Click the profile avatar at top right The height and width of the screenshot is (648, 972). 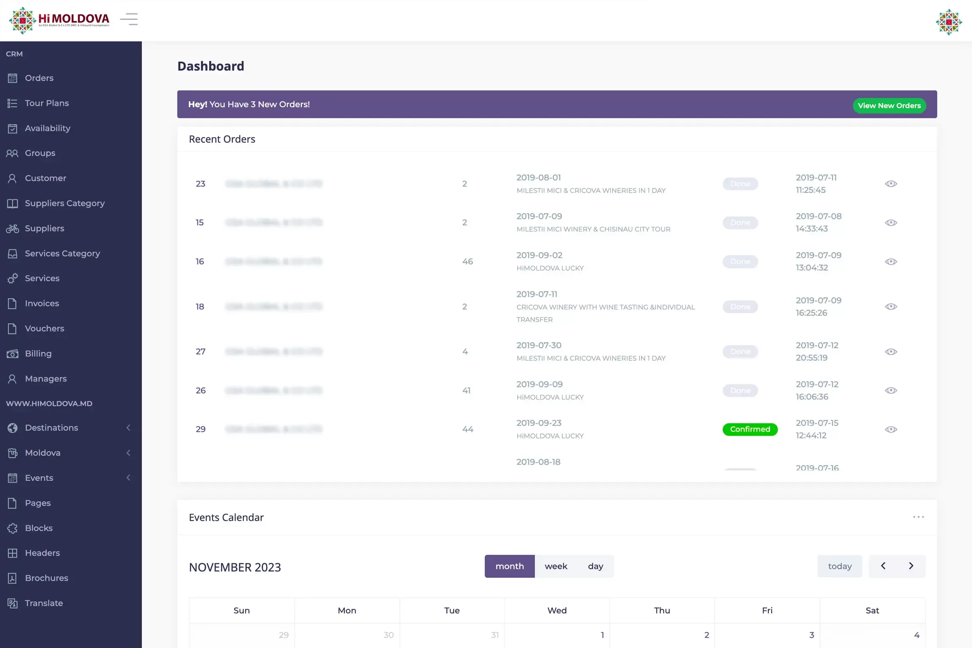(948, 22)
